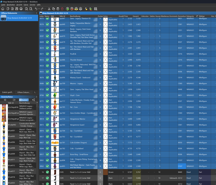Open the Ansicht menu
This screenshot has height=185, width=216.
pos(19,5)
